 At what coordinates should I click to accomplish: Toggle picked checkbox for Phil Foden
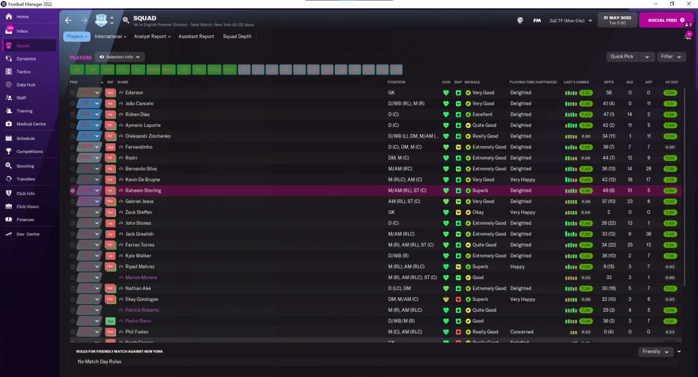coord(73,332)
